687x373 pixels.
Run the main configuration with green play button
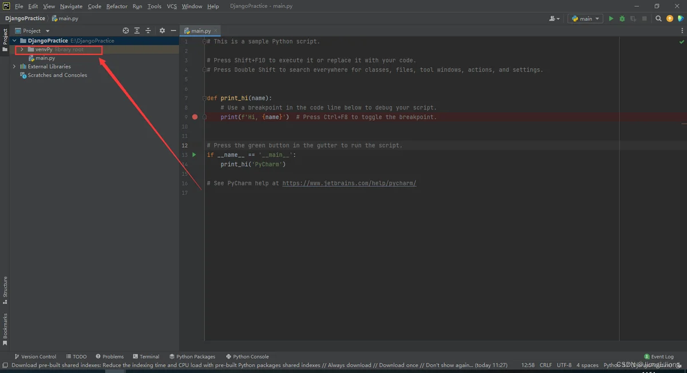click(x=611, y=18)
